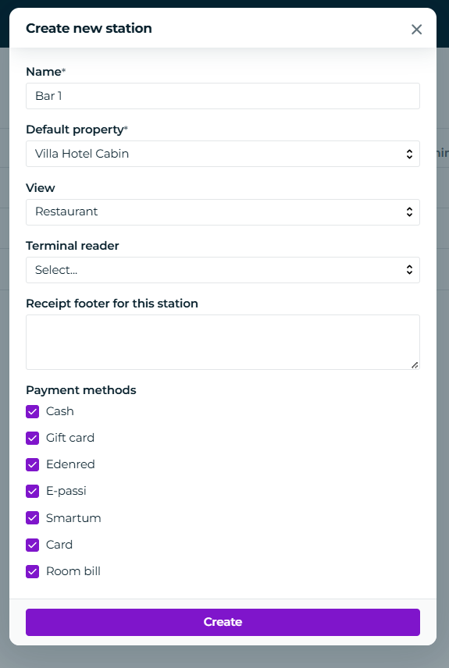Uncheck the Cash payment method
The height and width of the screenshot is (668, 449).
point(33,411)
